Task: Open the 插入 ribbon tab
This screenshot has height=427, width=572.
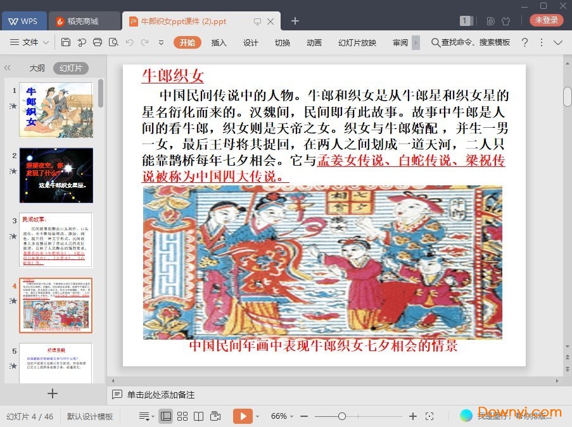Action: (219, 42)
